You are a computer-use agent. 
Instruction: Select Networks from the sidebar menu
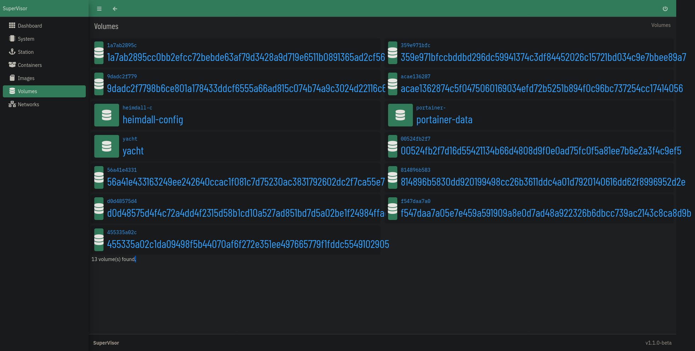click(29, 104)
